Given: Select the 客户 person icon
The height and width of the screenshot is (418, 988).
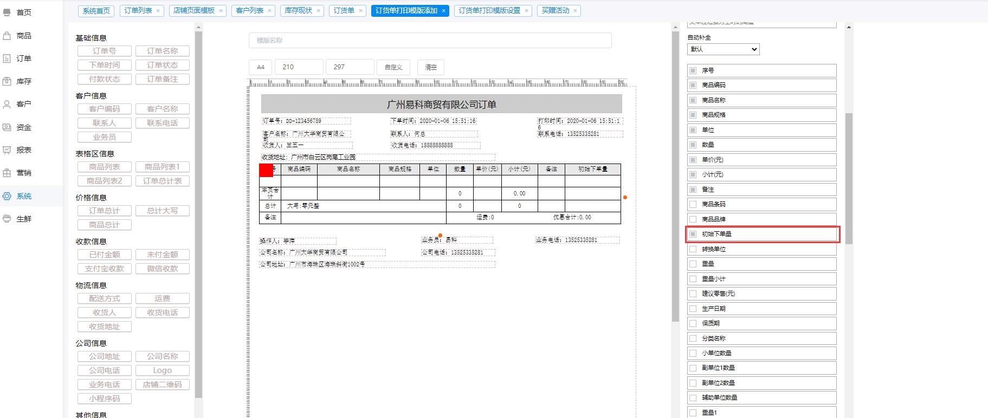Looking at the screenshot, I should coord(7,104).
